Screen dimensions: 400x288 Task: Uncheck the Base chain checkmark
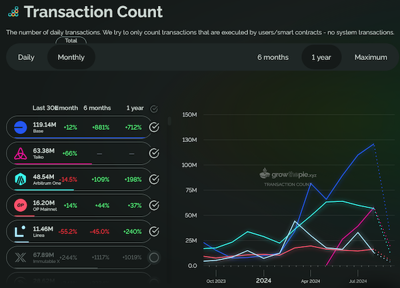(154, 127)
